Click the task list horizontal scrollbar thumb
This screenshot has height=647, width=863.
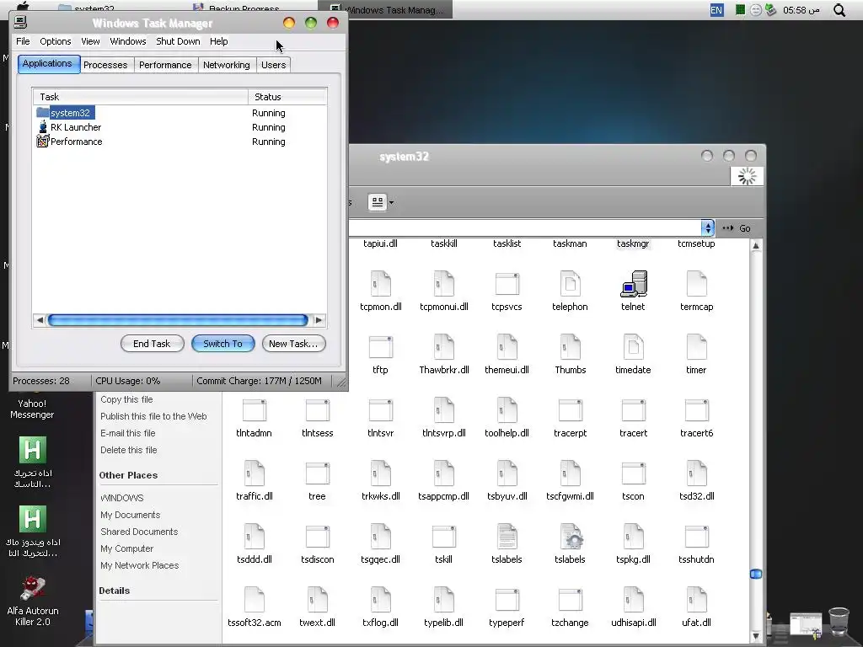[x=178, y=320]
